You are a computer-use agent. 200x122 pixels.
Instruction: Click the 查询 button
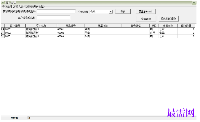(x=123, y=11)
